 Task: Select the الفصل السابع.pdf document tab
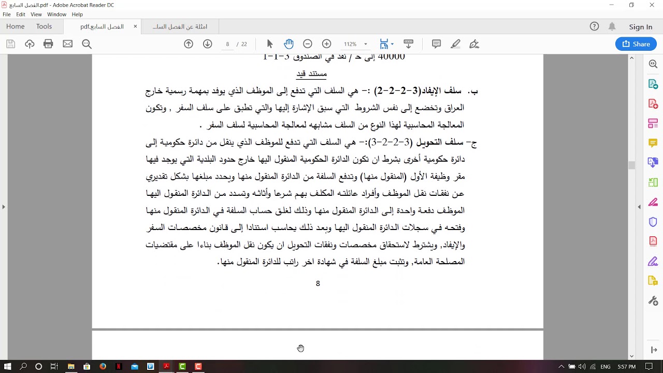[x=102, y=27]
